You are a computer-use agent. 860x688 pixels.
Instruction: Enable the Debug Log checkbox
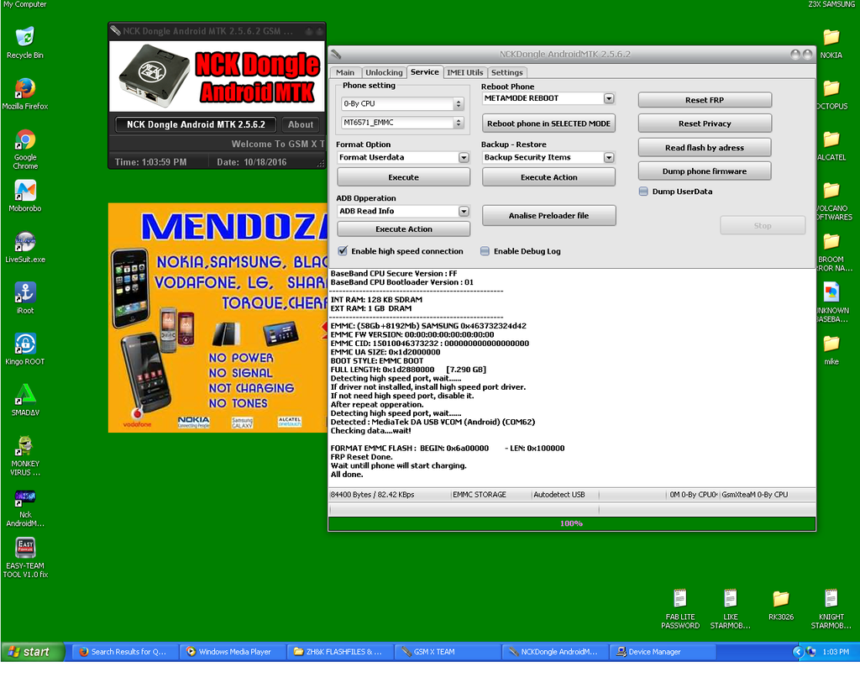(485, 251)
